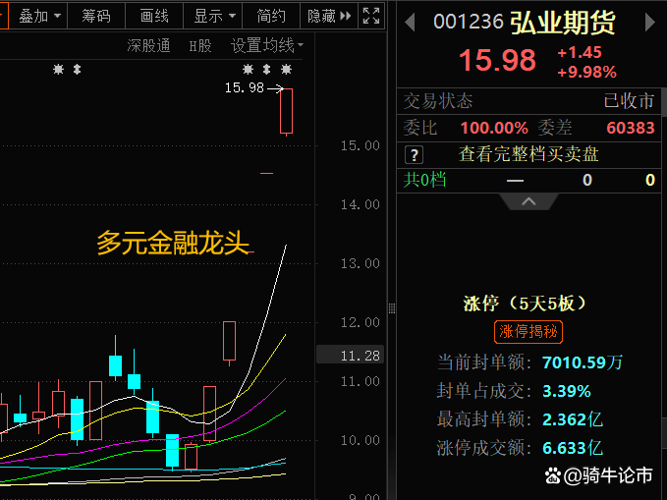Click the latest limit-up candlestick at 15.98
Screen dimensions: 667x500
286,111
